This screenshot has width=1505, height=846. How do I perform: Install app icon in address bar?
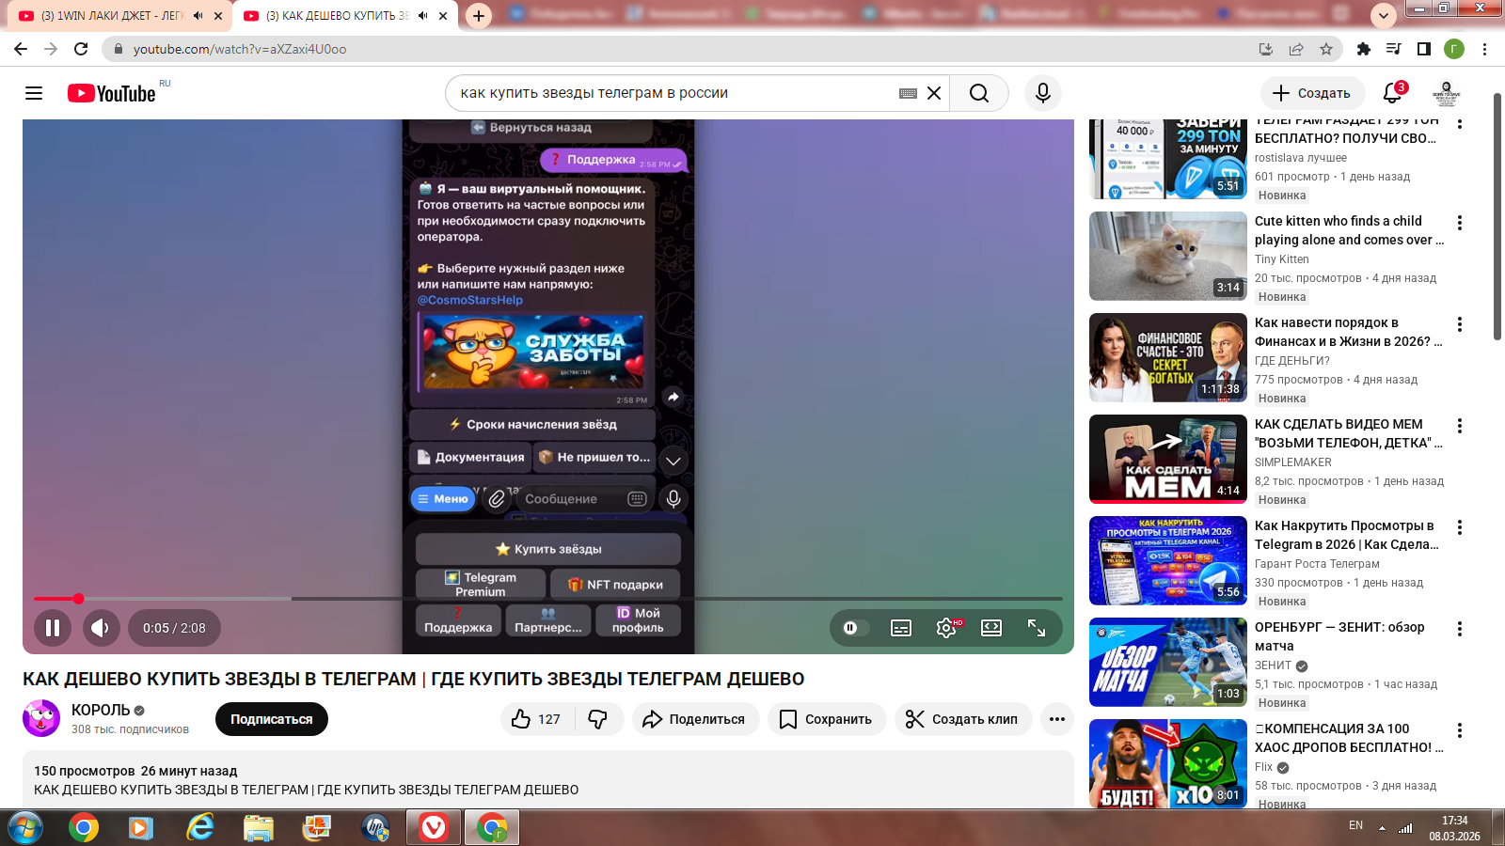pyautogui.click(x=1266, y=49)
